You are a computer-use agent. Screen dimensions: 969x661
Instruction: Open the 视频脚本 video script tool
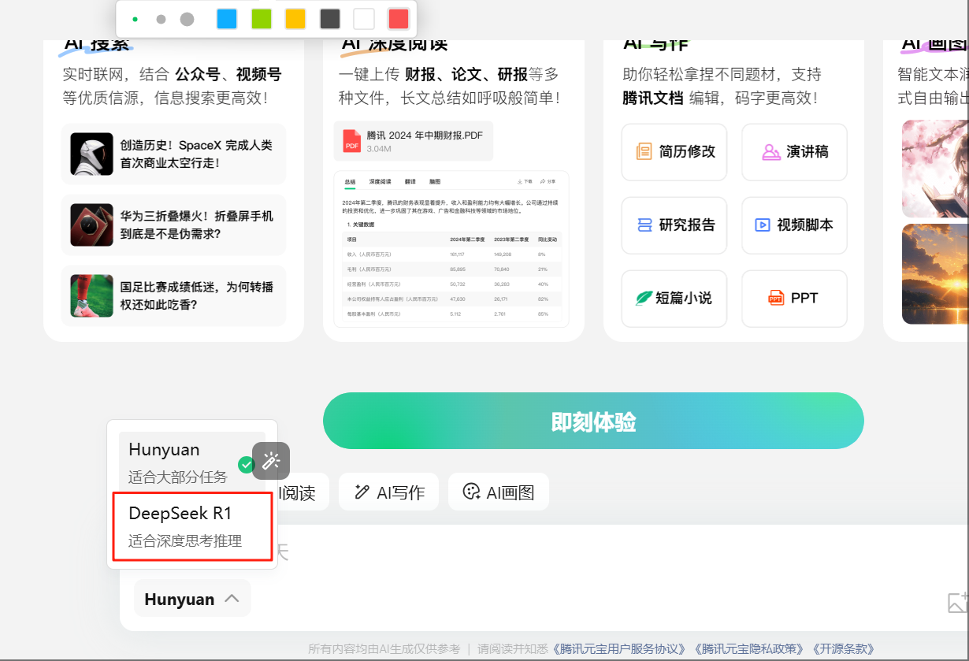coord(794,225)
